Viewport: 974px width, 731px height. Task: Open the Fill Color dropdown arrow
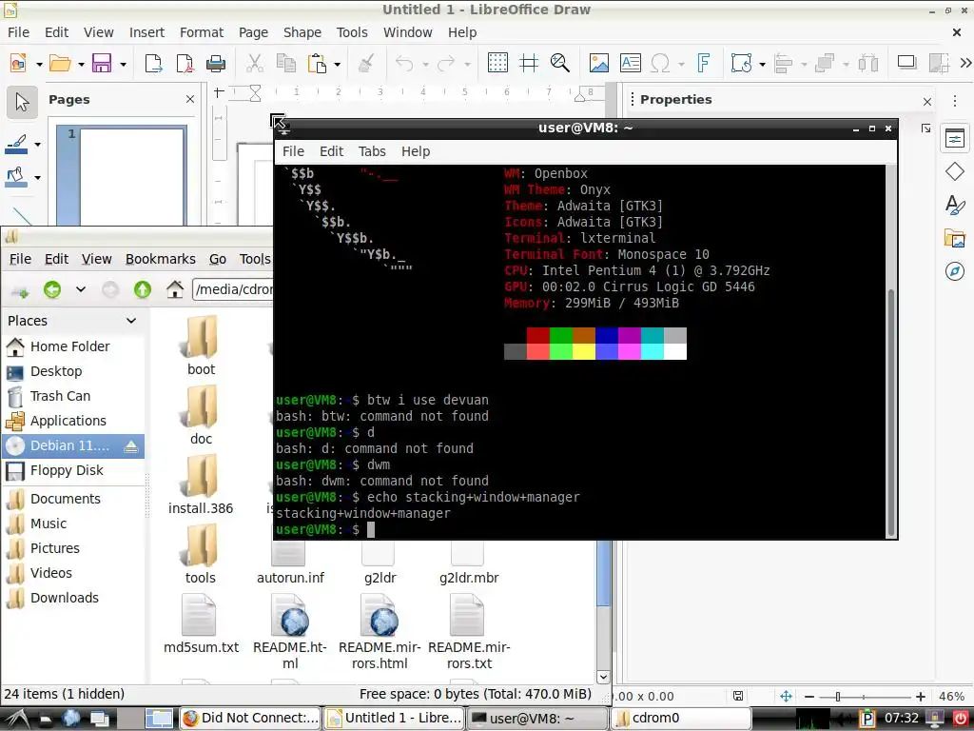coord(37,178)
